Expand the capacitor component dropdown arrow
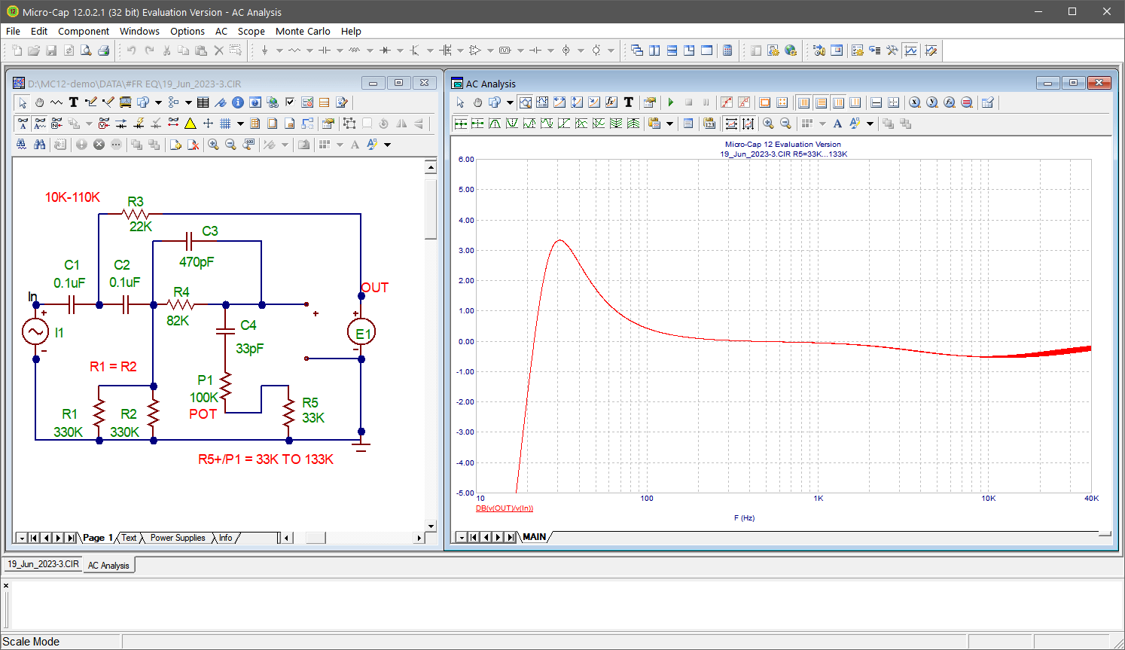The height and width of the screenshot is (650, 1125). pos(340,50)
